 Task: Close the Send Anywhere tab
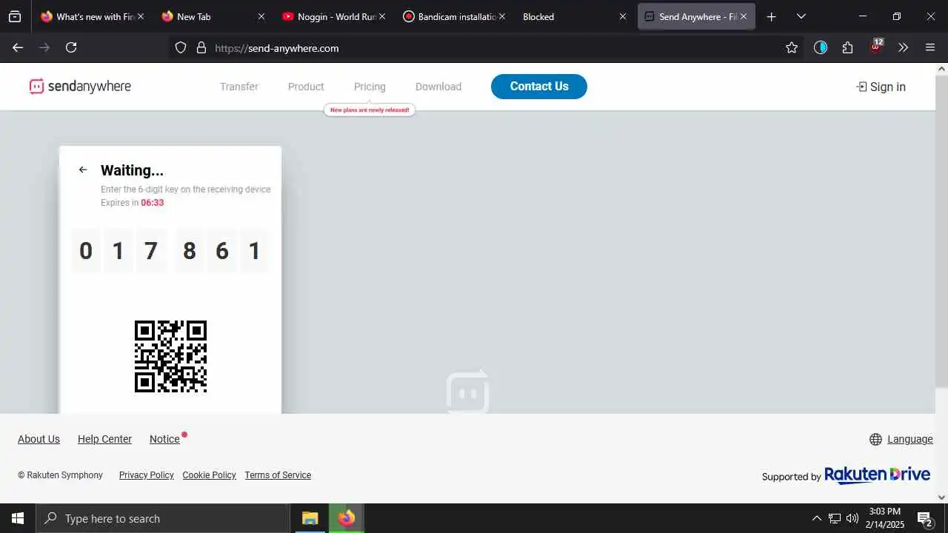point(743,16)
